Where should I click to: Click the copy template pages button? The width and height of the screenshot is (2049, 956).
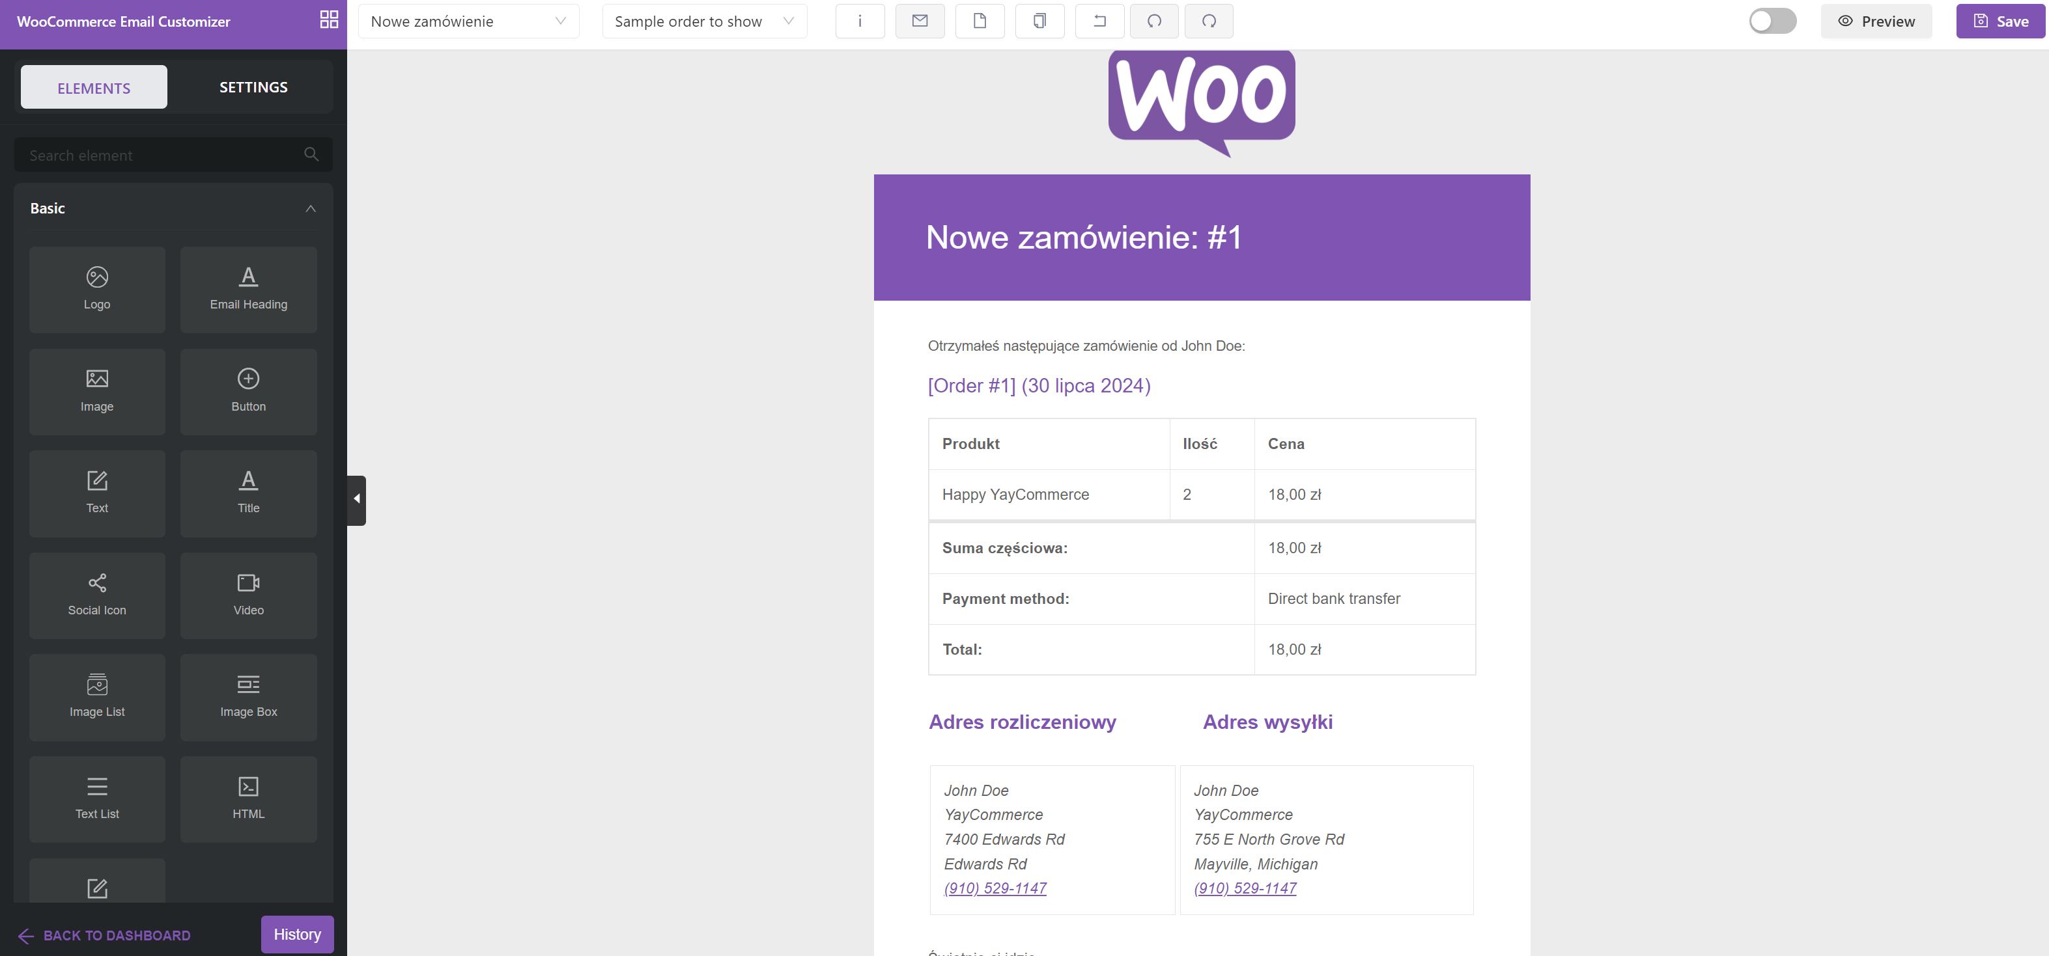[x=1039, y=21]
